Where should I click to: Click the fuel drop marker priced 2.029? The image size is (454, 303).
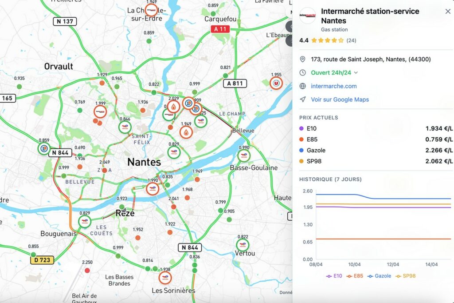[173, 107]
